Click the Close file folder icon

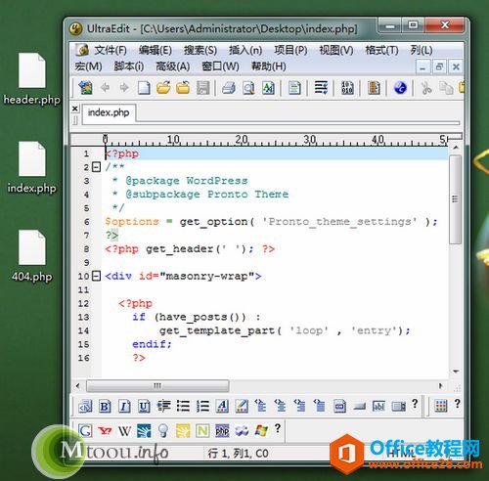point(183,88)
